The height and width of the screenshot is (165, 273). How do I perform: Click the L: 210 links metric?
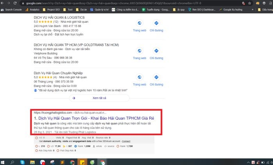[x=40, y=146]
